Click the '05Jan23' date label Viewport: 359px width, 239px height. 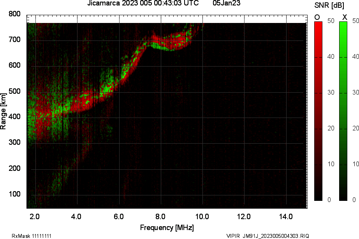click(227, 3)
